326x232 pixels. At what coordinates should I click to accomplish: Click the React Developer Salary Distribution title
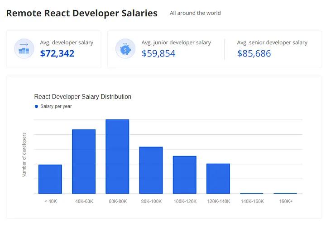coord(82,97)
